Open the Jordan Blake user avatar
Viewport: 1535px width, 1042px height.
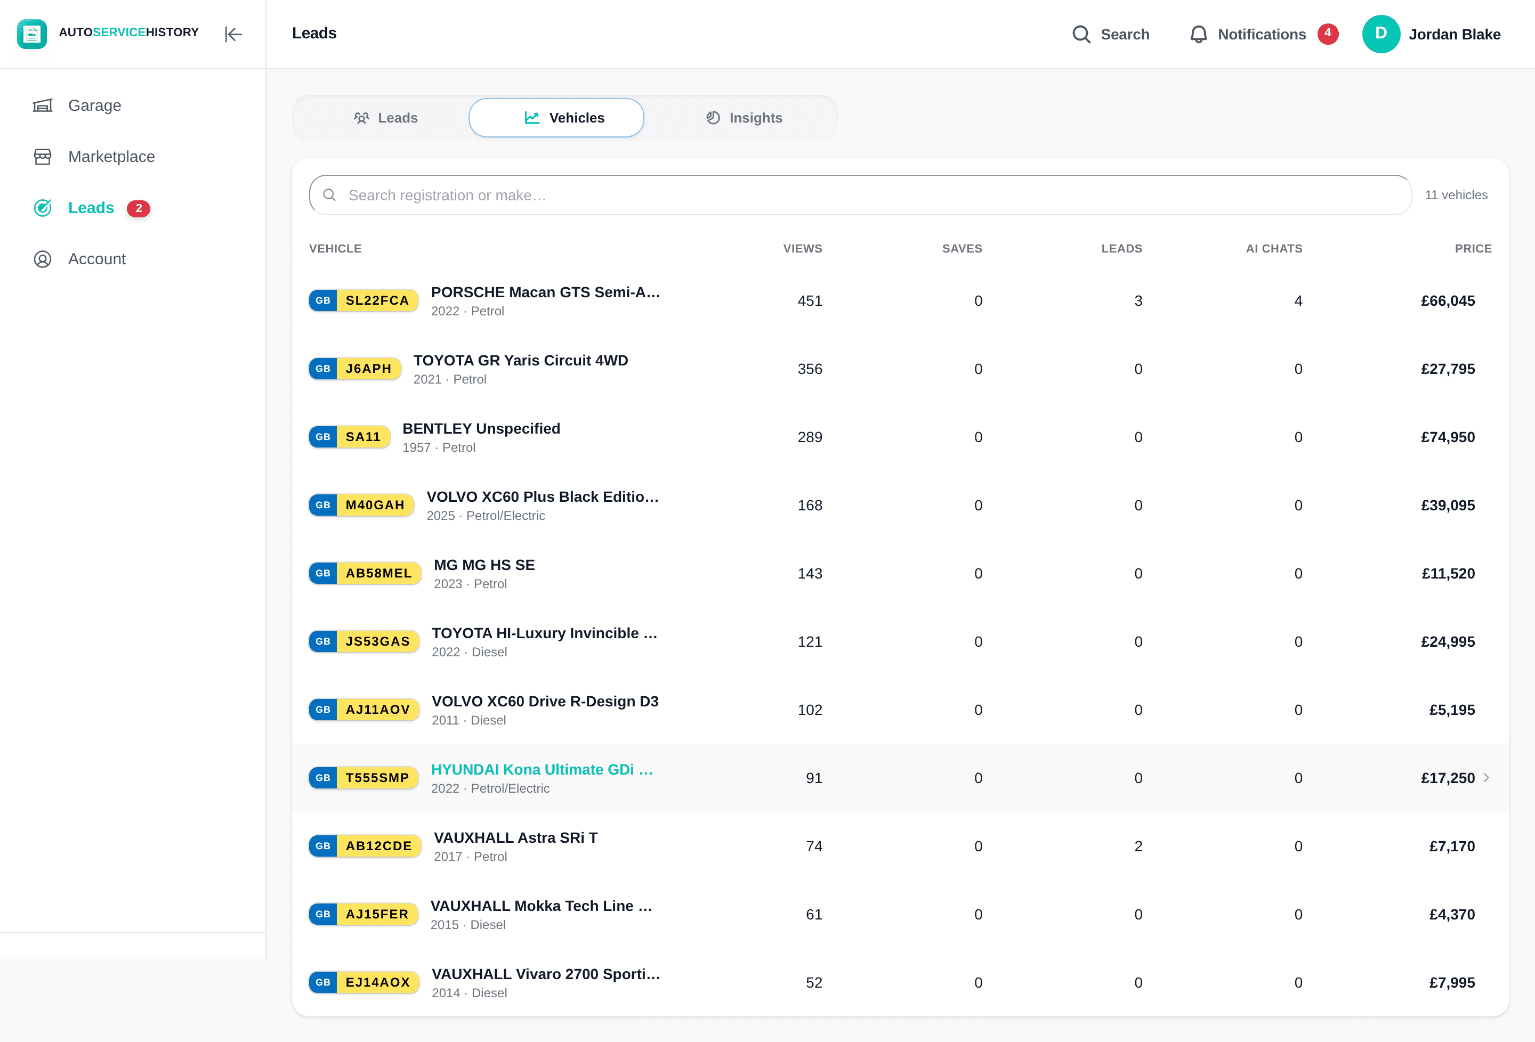[1381, 34]
